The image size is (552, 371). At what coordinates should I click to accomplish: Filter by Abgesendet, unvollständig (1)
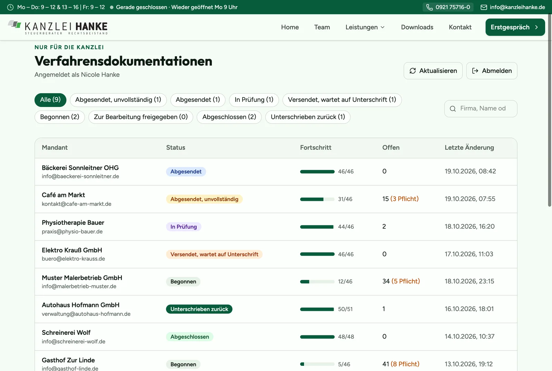(118, 100)
